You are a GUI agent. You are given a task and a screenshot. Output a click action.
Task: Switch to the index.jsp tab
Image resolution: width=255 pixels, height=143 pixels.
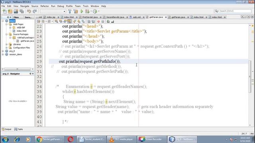coord(51,17)
